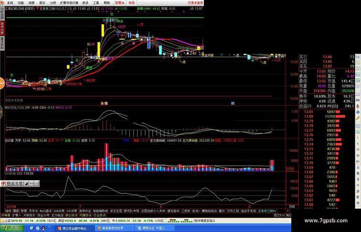This screenshot has width=361, height=232.
Task: Switch to 30-minute period
Action: pyautogui.click(x=358, y=155)
